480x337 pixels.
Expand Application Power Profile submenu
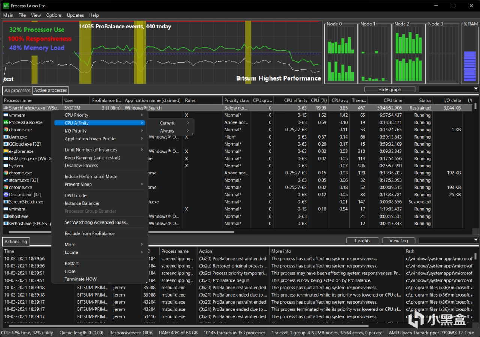pyautogui.click(x=99, y=139)
